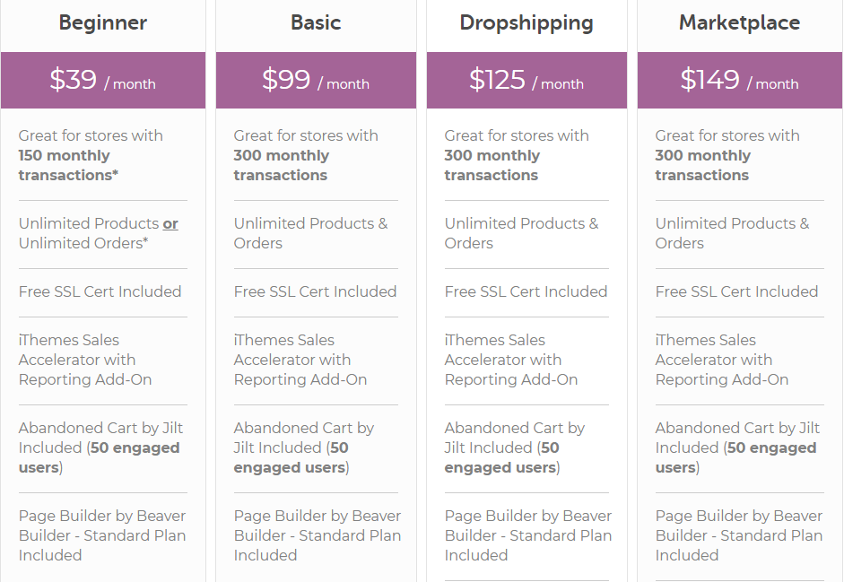This screenshot has height=582, width=844.
Task: Click the Beginner plan heading
Action: (103, 22)
